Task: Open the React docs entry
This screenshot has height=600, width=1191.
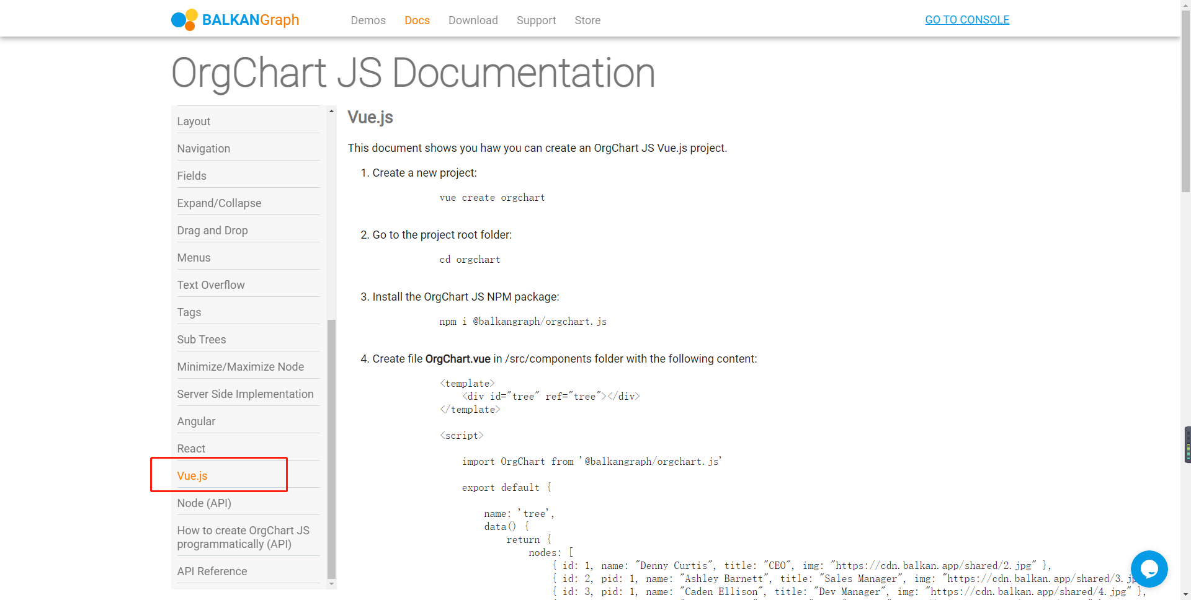Action: coord(248,449)
